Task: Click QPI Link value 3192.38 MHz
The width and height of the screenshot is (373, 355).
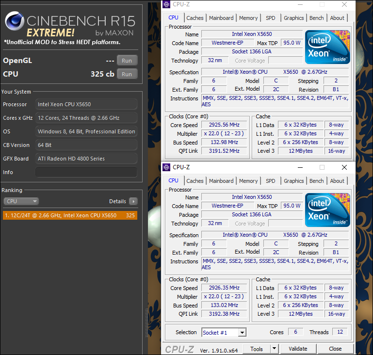Action: 224,314
